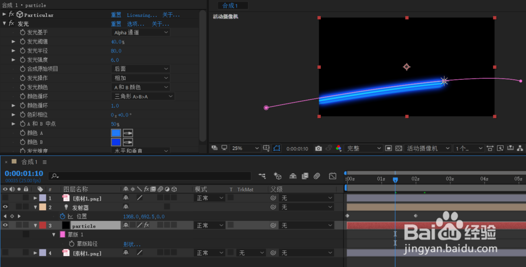This screenshot has height=267, width=526.
Task: Click eyedropper next to 颜色 A swatch
Action: (x=128, y=133)
